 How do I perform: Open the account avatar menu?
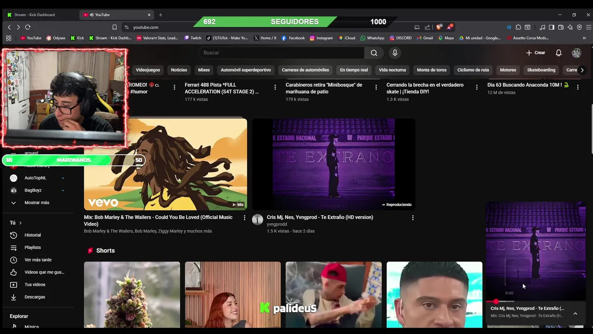tap(576, 53)
